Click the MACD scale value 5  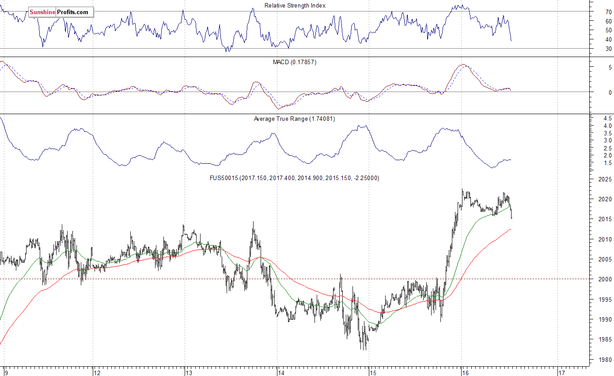[610, 68]
